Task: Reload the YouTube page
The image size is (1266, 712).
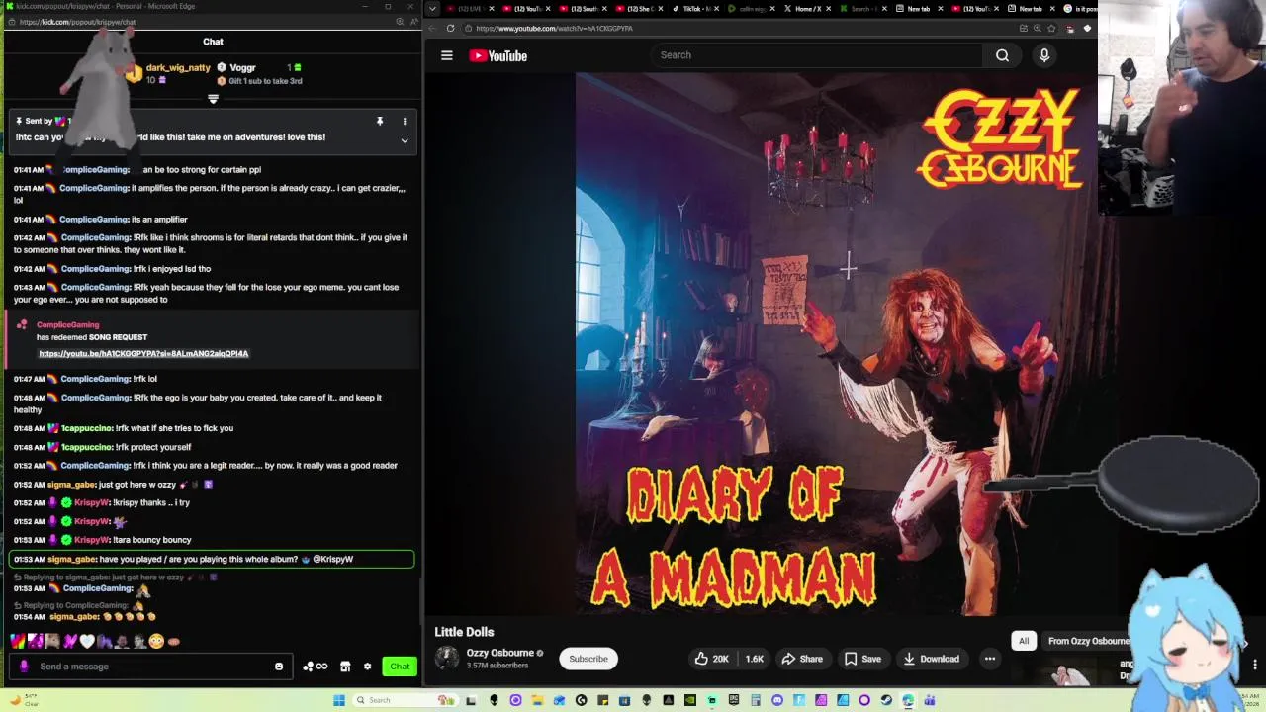Action: 451,29
